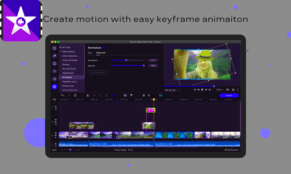Toggle the preview volume speaker icon

pos(227,90)
